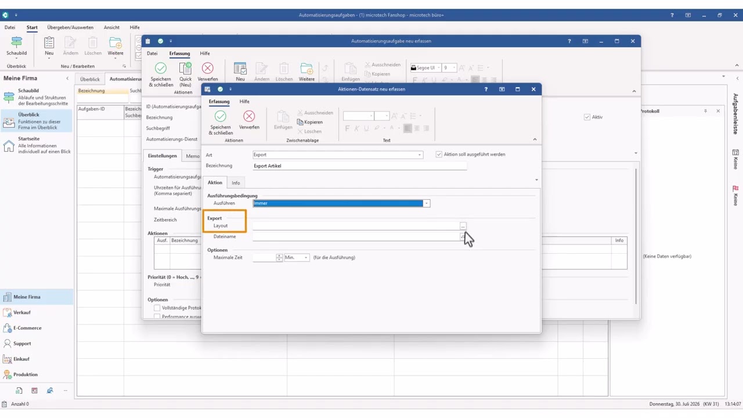Select the Aktion tab in Aktionen-Datensatz
Screen dimensions: 743x418
click(x=215, y=182)
